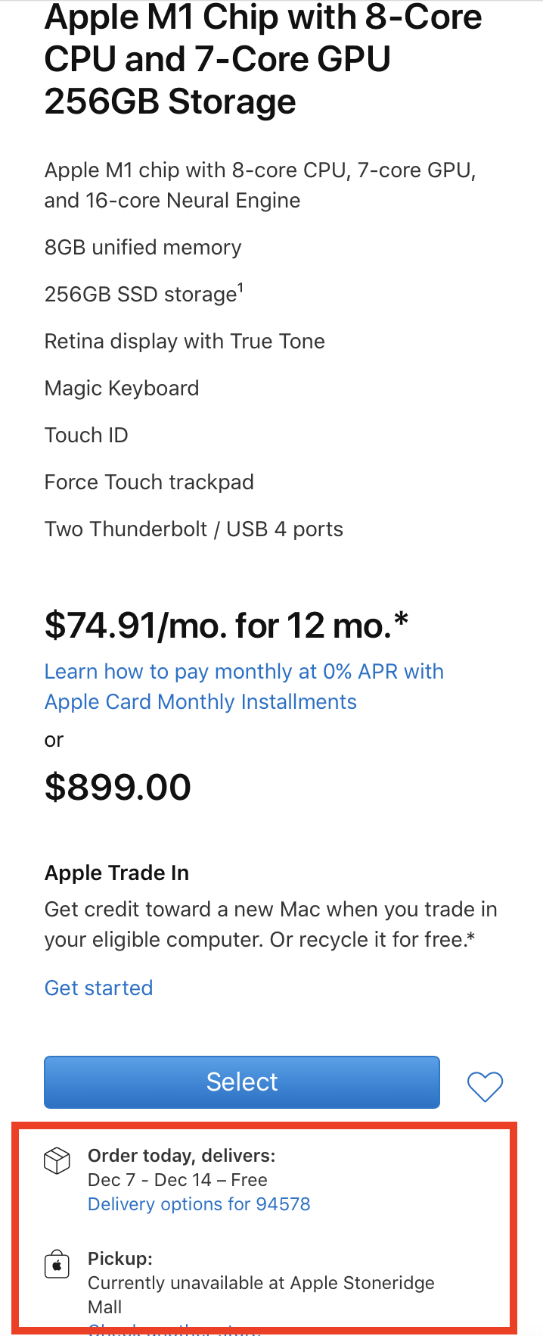Click 'Apple Card Monthly Installments' link text
The width and height of the screenshot is (543, 1336).
(200, 702)
